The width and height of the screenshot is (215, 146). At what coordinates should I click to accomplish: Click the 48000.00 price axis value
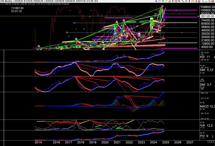[207, 30]
